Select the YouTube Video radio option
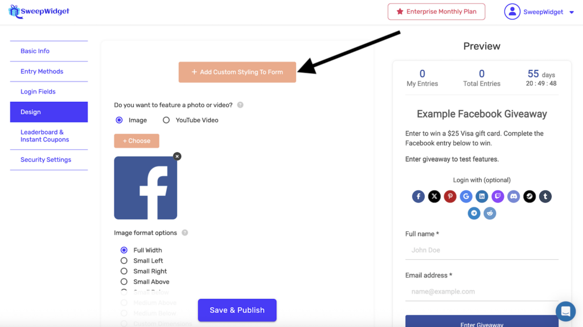The image size is (583, 327). [x=166, y=120]
